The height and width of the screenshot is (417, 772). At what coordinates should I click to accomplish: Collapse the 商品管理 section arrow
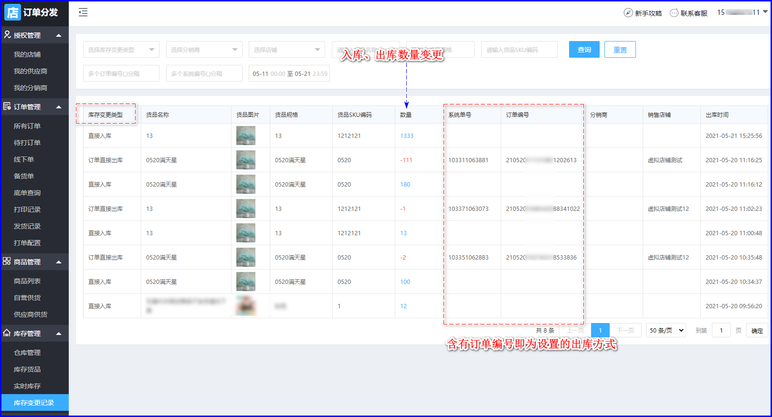pos(59,262)
